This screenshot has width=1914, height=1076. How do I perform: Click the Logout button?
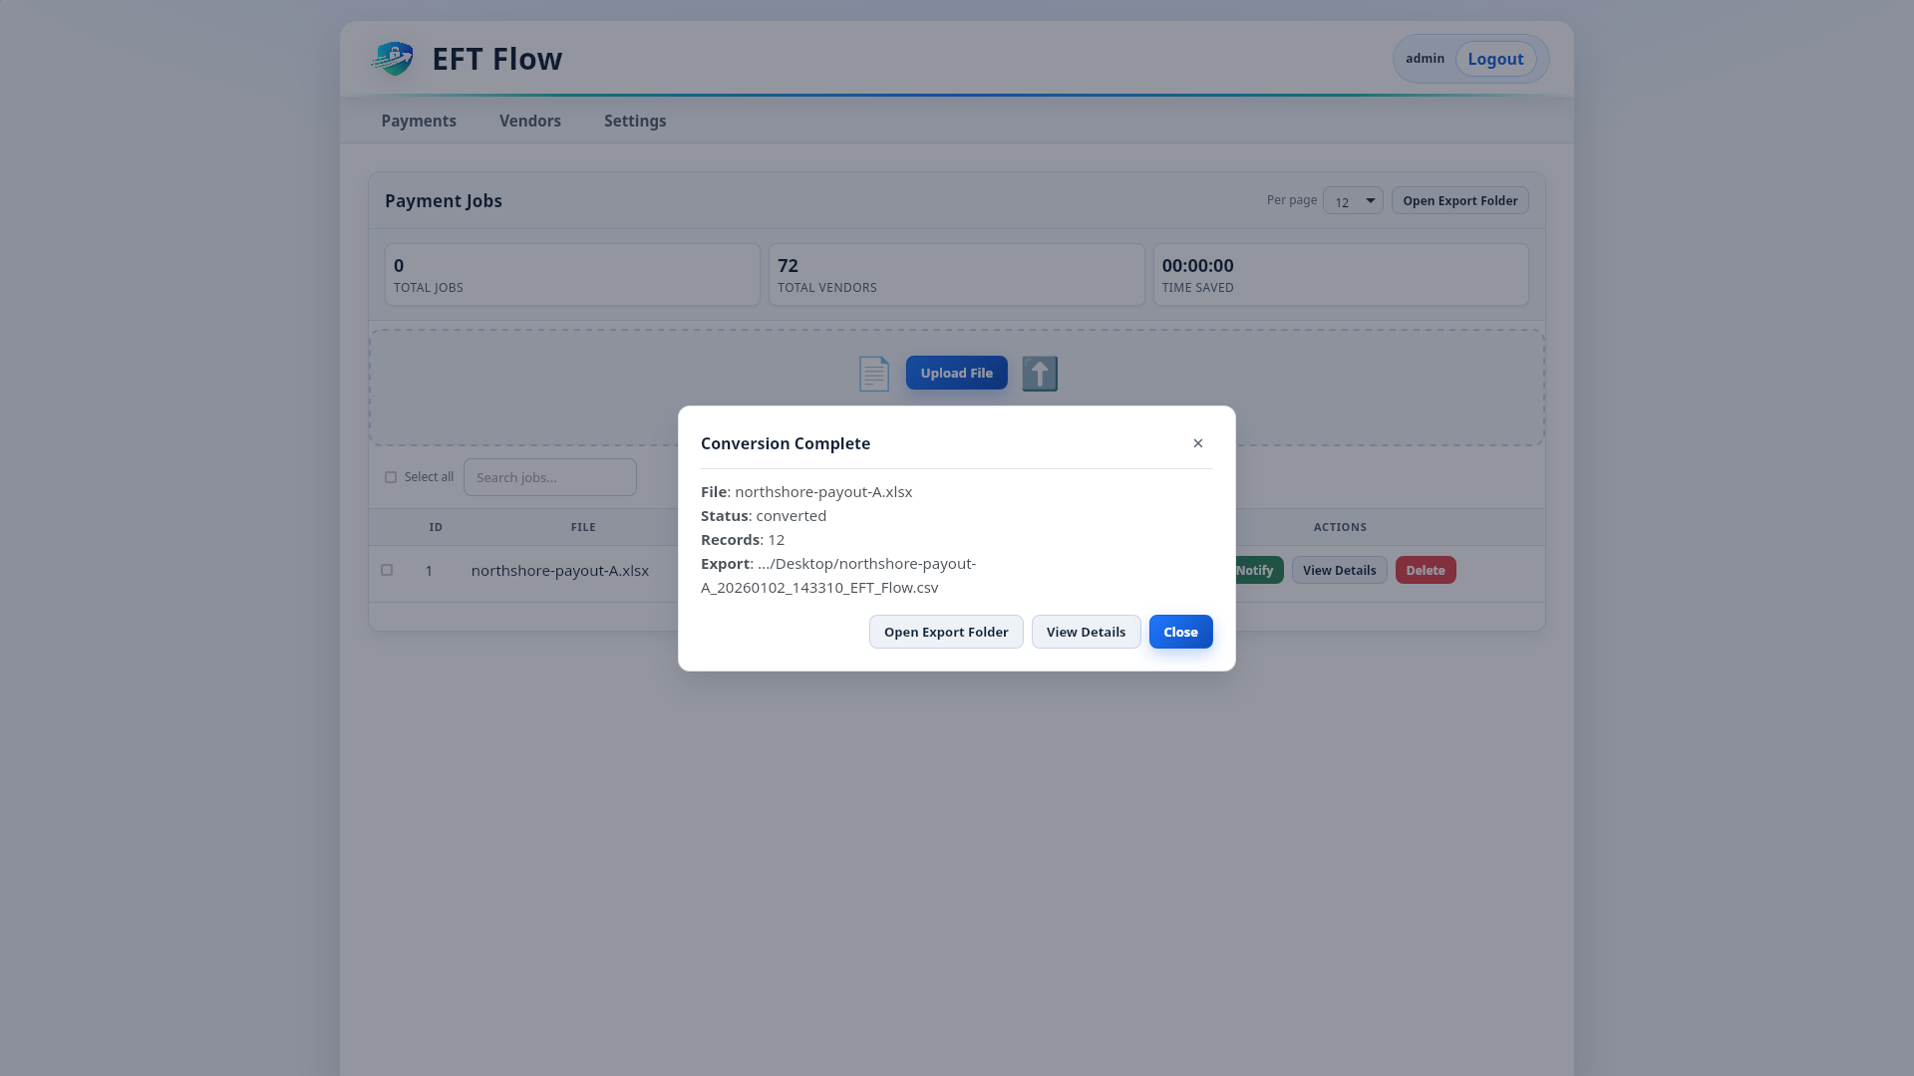(1495, 59)
